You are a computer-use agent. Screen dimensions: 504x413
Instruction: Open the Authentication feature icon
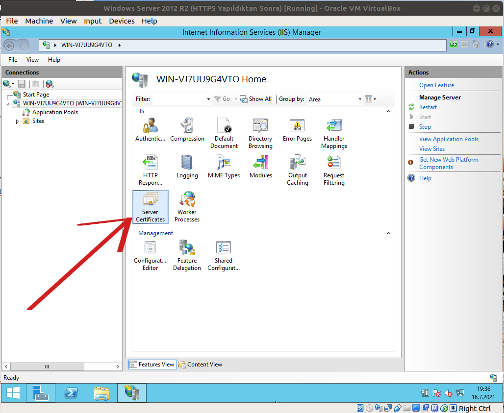150,130
